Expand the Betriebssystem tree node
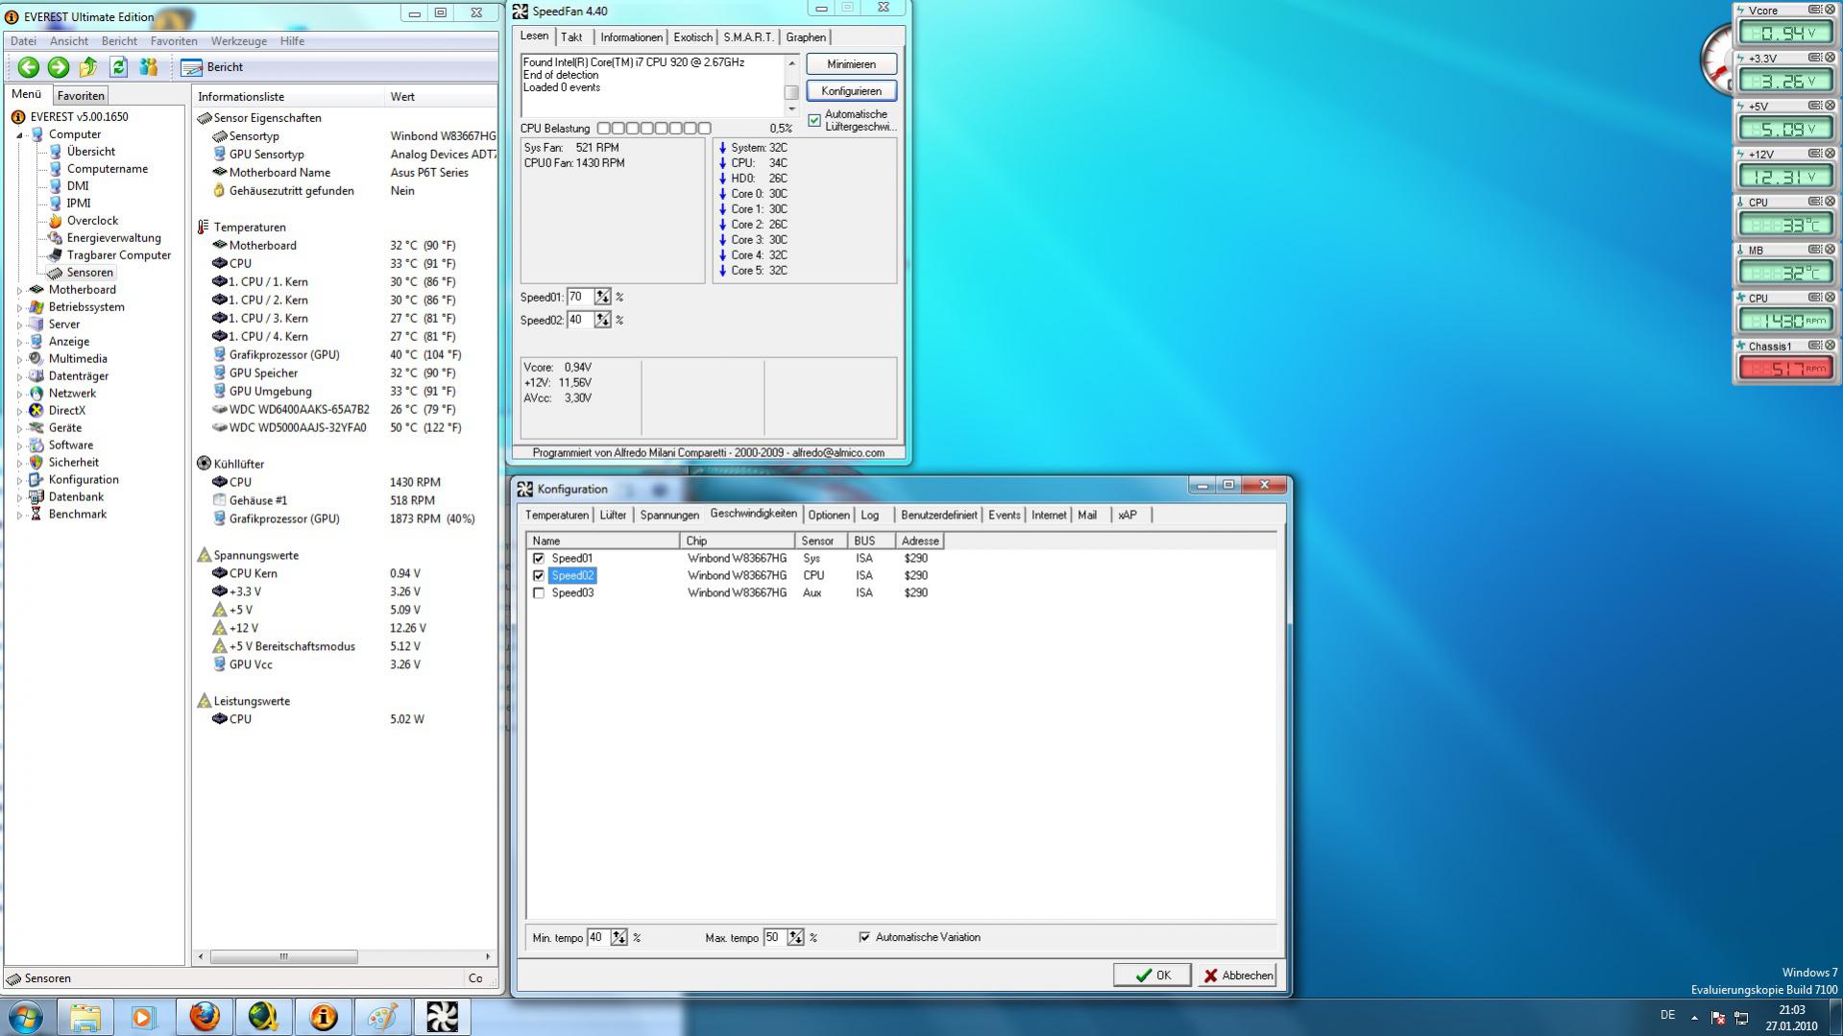1843x1036 pixels. point(19,307)
